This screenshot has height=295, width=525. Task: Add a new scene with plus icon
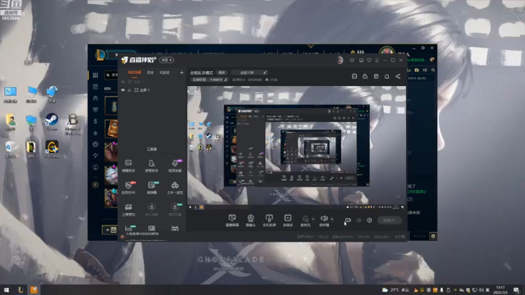[181, 72]
